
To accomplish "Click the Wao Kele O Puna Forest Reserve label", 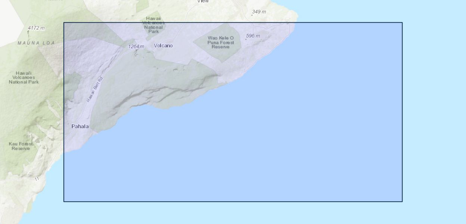I will tap(221, 42).
